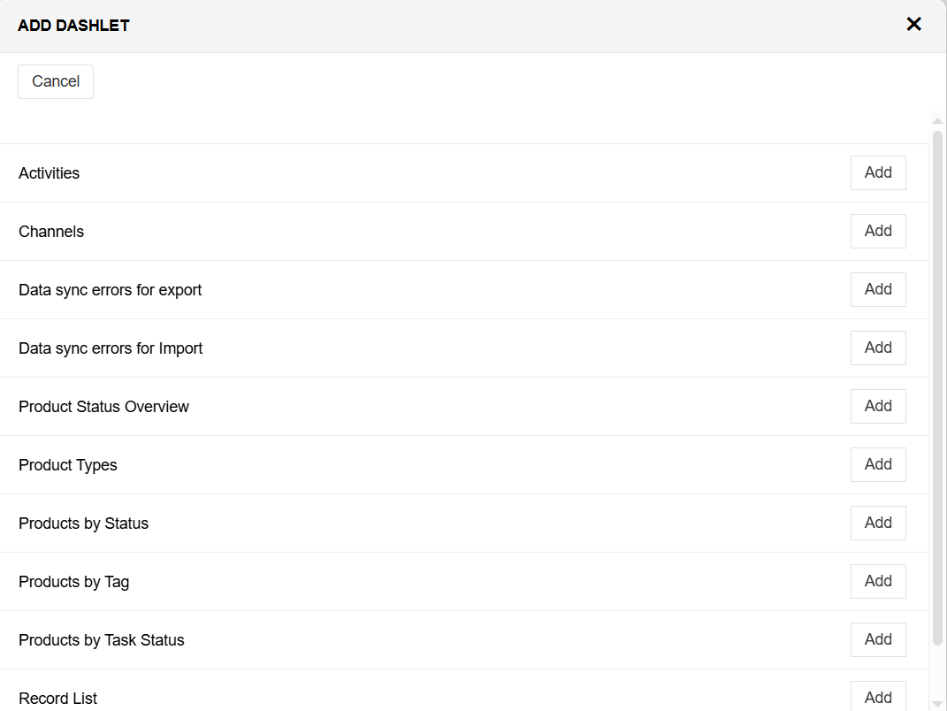
Task: Add the Activities dashlet
Action: pyautogui.click(x=877, y=172)
